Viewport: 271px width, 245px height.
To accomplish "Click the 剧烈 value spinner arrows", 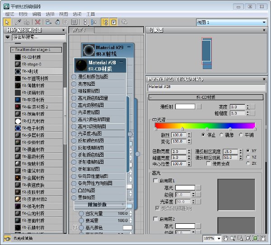I will pos(189,134).
